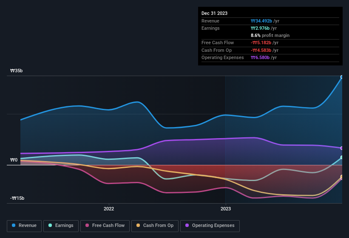Click the ₩34.492b revenue value

[x=261, y=21]
